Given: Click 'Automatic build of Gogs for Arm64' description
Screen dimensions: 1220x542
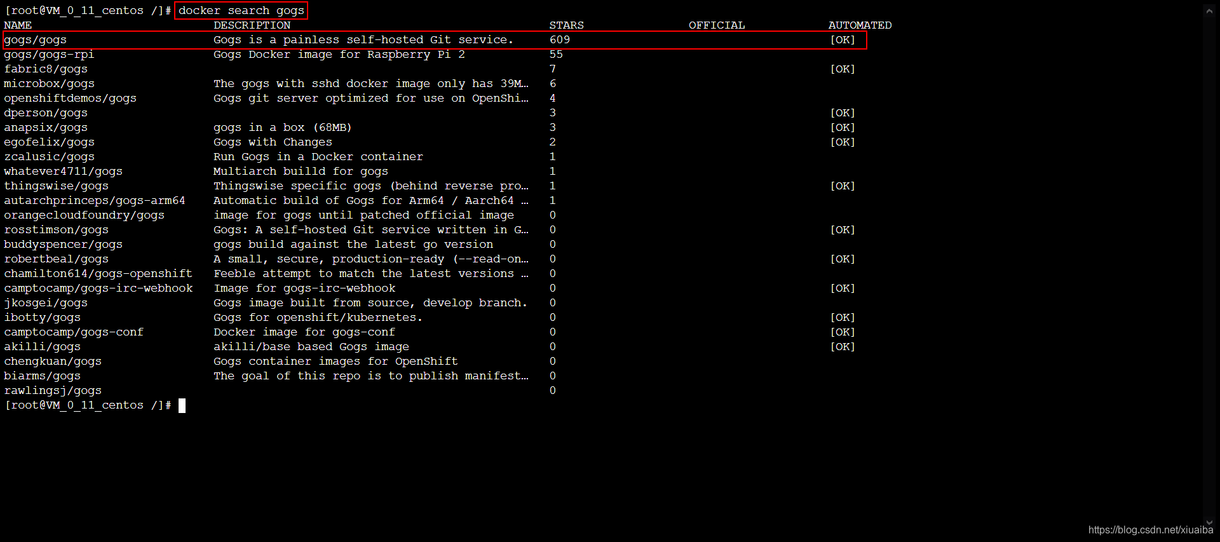Looking at the screenshot, I should point(371,201).
